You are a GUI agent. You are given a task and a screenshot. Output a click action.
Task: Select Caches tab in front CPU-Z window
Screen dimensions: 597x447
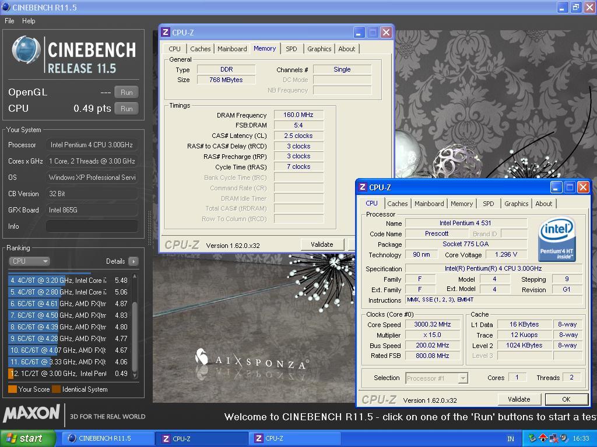point(398,204)
